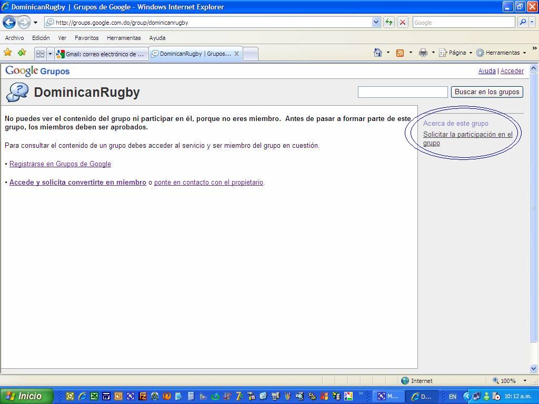Expand the RSS feeds dropdown arrow
The width and height of the screenshot is (539, 404).
[411, 53]
